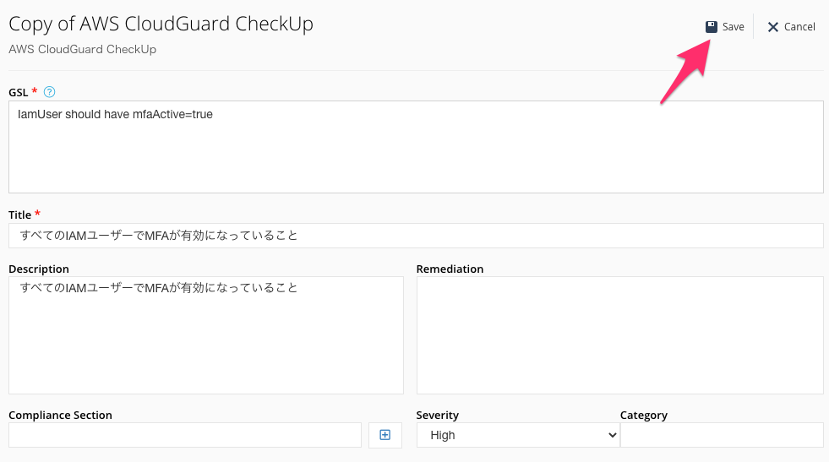The image size is (829, 462).
Task: Click the empty Category input field
Action: click(x=722, y=435)
